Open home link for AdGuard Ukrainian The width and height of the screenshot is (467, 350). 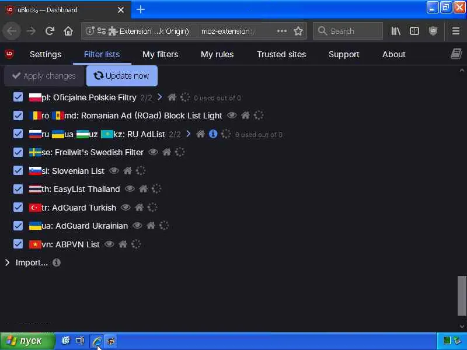(151, 226)
